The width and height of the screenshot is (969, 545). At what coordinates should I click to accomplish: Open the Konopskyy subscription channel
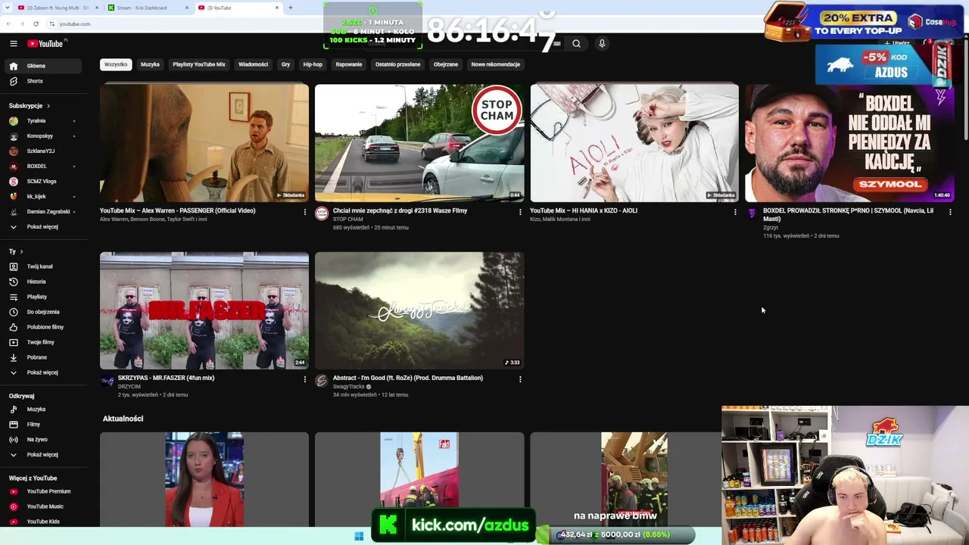coord(42,136)
